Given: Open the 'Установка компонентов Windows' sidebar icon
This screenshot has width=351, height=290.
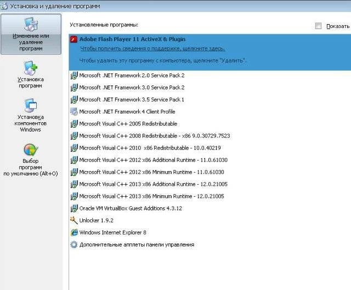Looking at the screenshot, I should 31,105.
